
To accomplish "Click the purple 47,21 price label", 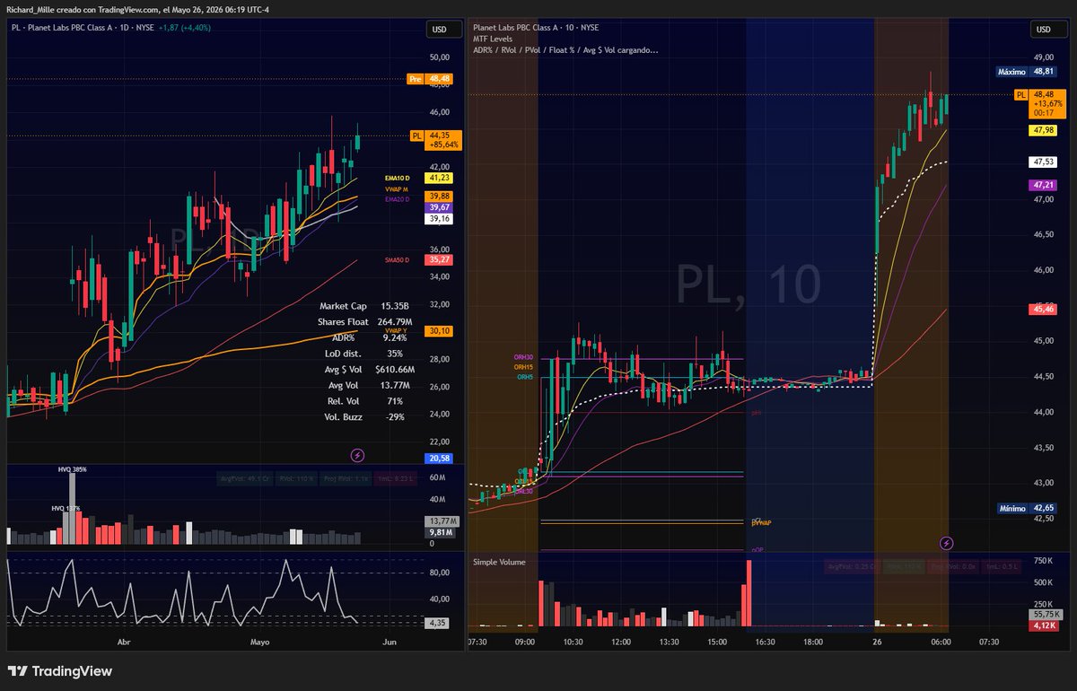I will 1043,185.
